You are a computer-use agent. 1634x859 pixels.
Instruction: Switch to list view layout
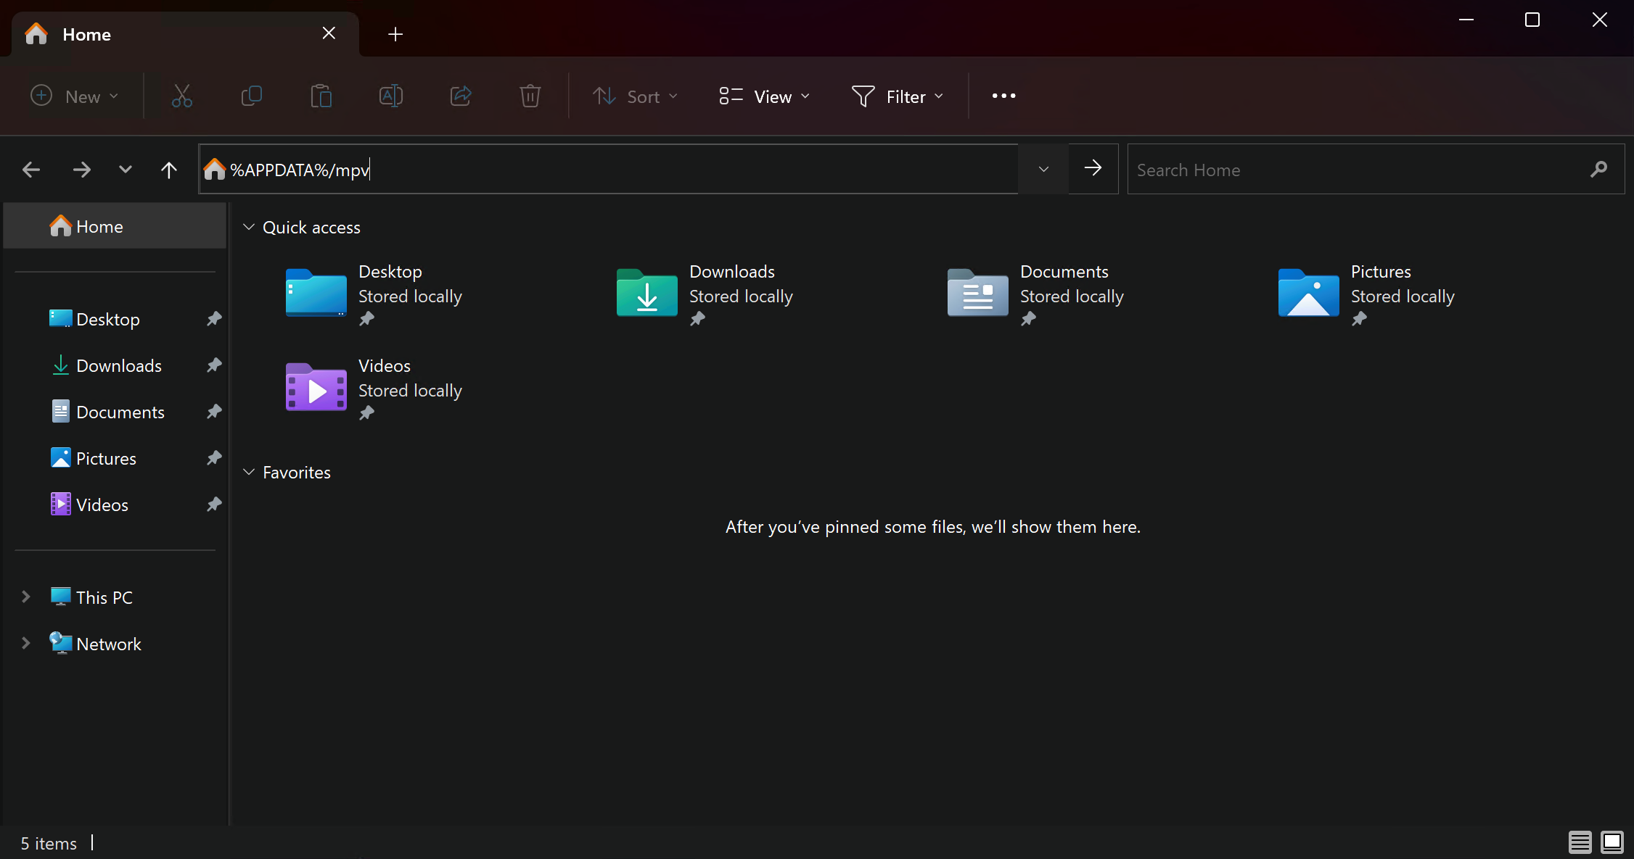click(1580, 842)
